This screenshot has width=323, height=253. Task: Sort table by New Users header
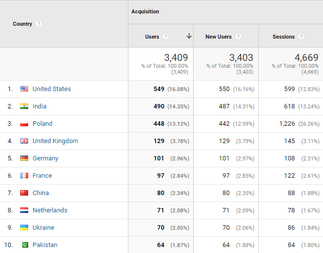pos(218,37)
